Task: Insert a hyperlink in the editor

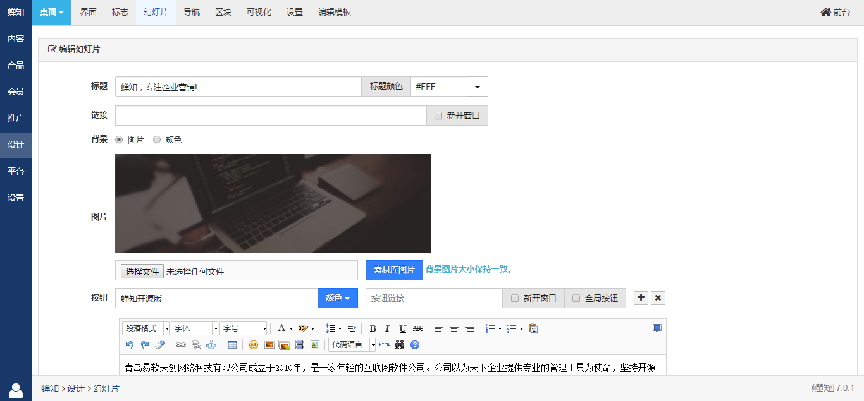Action: (181, 345)
